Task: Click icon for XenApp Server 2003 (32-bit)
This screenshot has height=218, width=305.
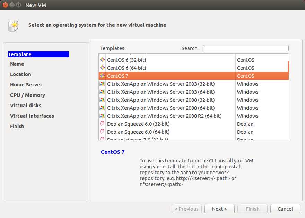Action: click(102, 84)
